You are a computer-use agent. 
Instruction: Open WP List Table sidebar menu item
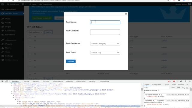click(x=11, y=13)
